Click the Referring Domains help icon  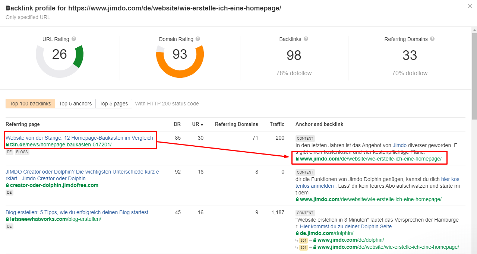pyautogui.click(x=432, y=39)
